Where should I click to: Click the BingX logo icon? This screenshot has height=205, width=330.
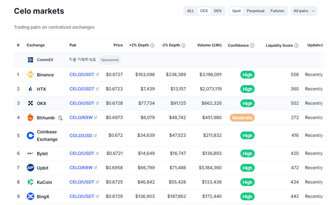pyautogui.click(x=31, y=196)
